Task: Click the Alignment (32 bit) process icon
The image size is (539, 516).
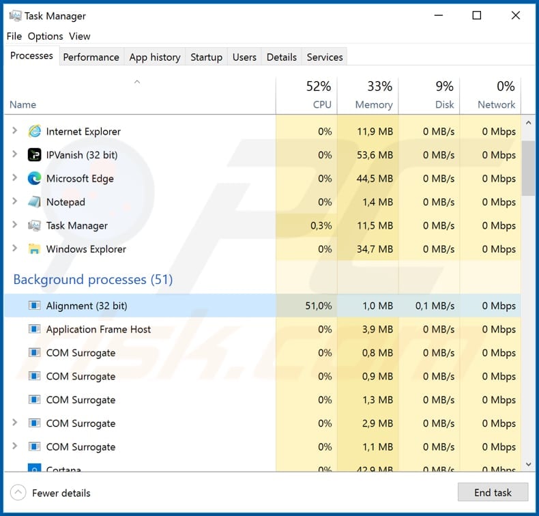Action: point(34,306)
